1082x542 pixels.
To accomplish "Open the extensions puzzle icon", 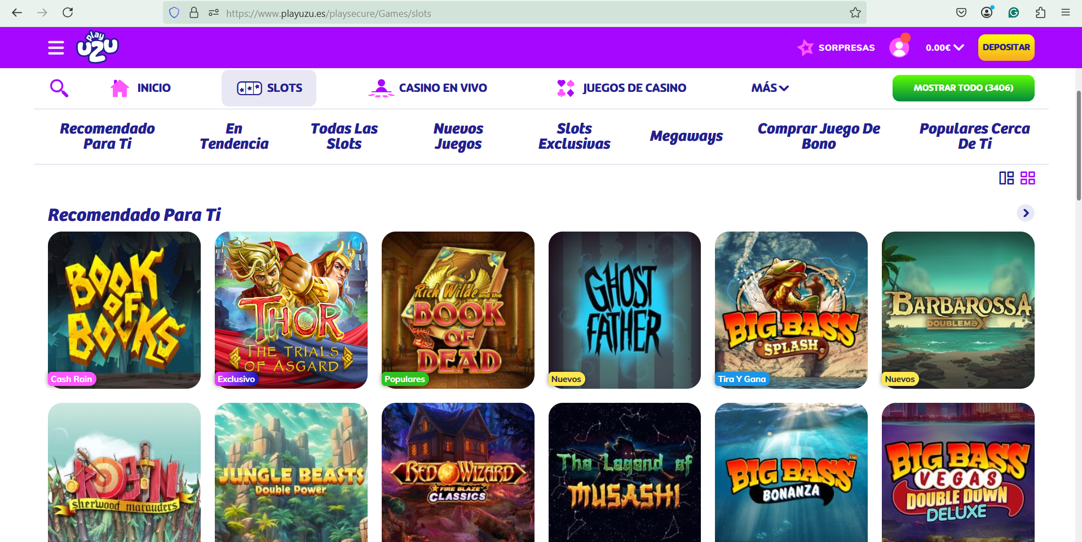I will click(1040, 12).
